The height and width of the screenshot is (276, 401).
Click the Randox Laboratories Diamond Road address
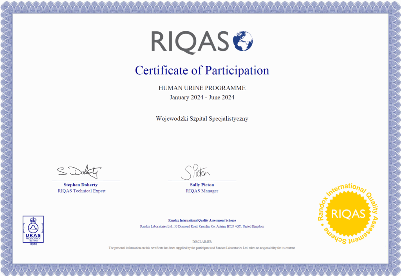[202, 227]
